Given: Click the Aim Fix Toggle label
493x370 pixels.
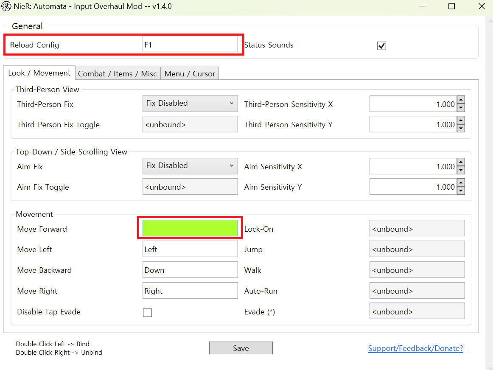Looking at the screenshot, I should (43, 187).
